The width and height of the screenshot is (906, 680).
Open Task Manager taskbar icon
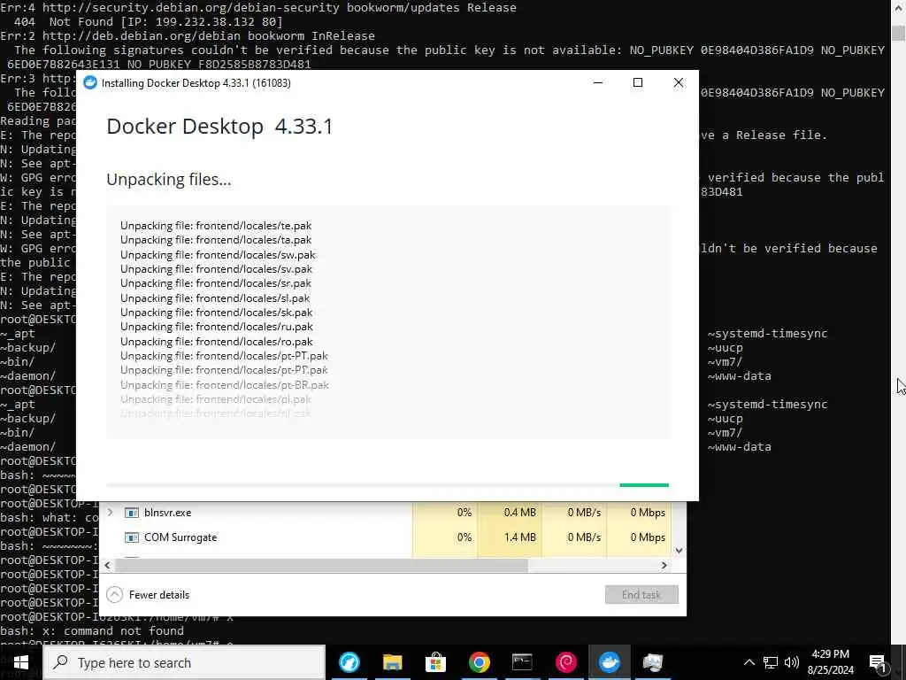coord(652,662)
